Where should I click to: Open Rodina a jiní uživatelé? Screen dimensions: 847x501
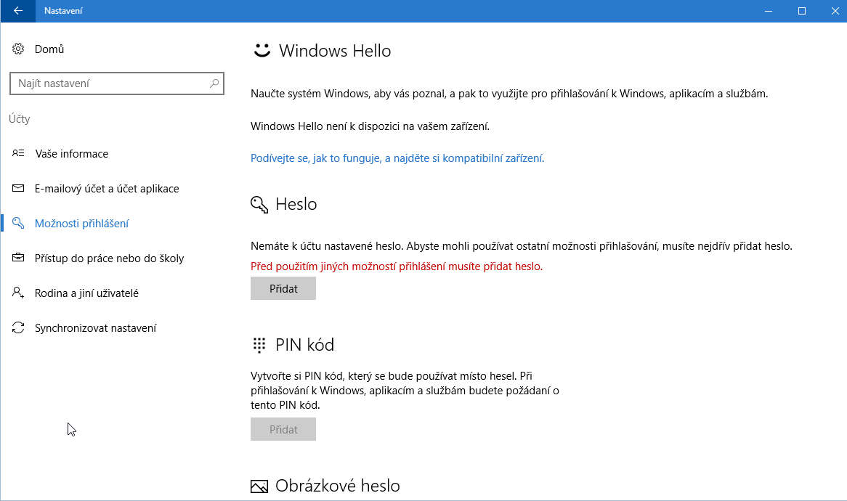86,293
